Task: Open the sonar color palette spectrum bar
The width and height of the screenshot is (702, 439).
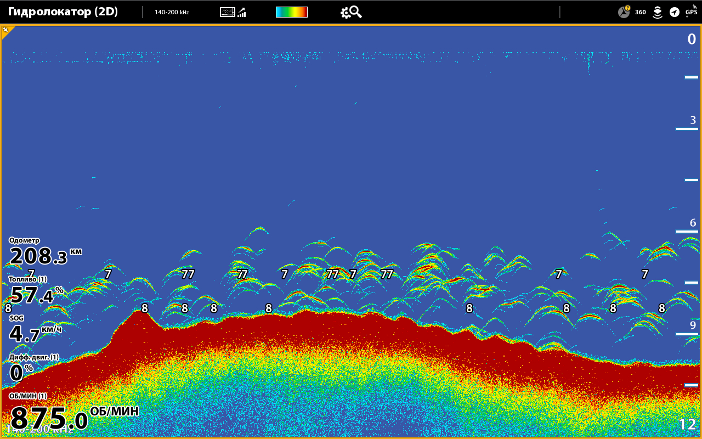Action: point(291,12)
